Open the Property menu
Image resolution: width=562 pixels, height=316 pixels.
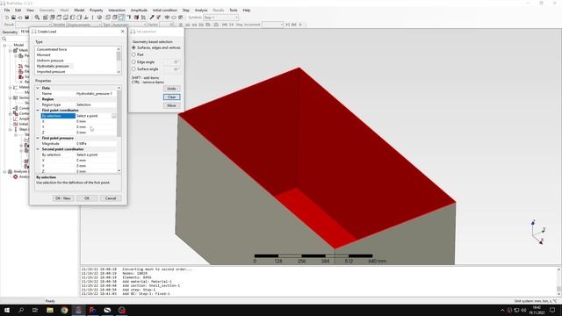click(96, 10)
